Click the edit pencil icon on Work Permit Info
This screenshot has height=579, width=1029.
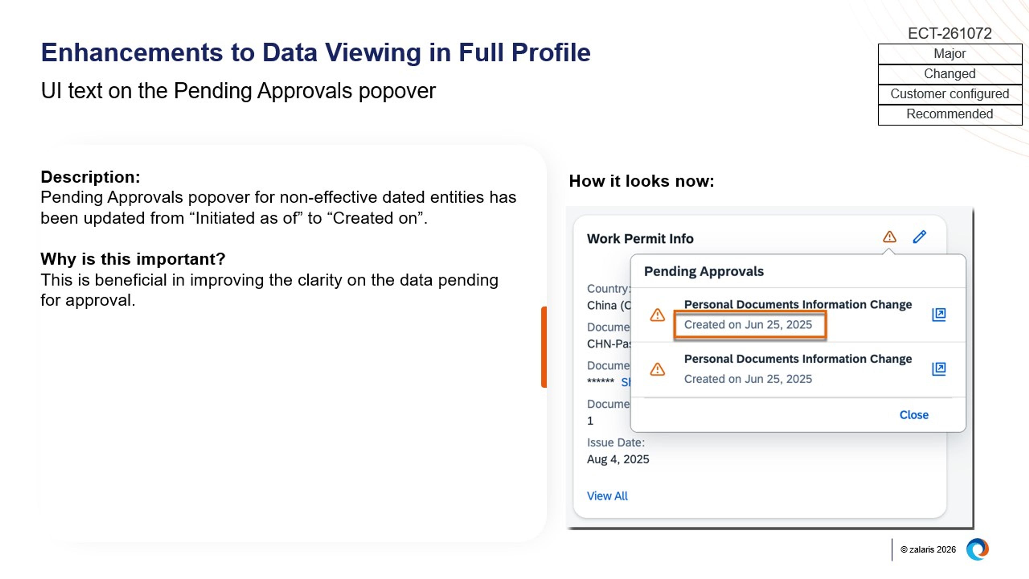click(x=920, y=237)
